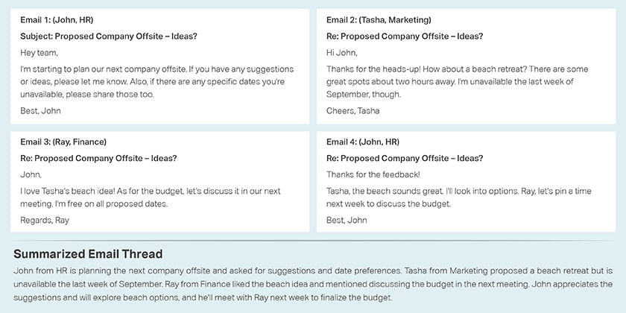Click the 'Summarized Email Thread' heading
This screenshot has height=313, width=626.
[x=88, y=254]
